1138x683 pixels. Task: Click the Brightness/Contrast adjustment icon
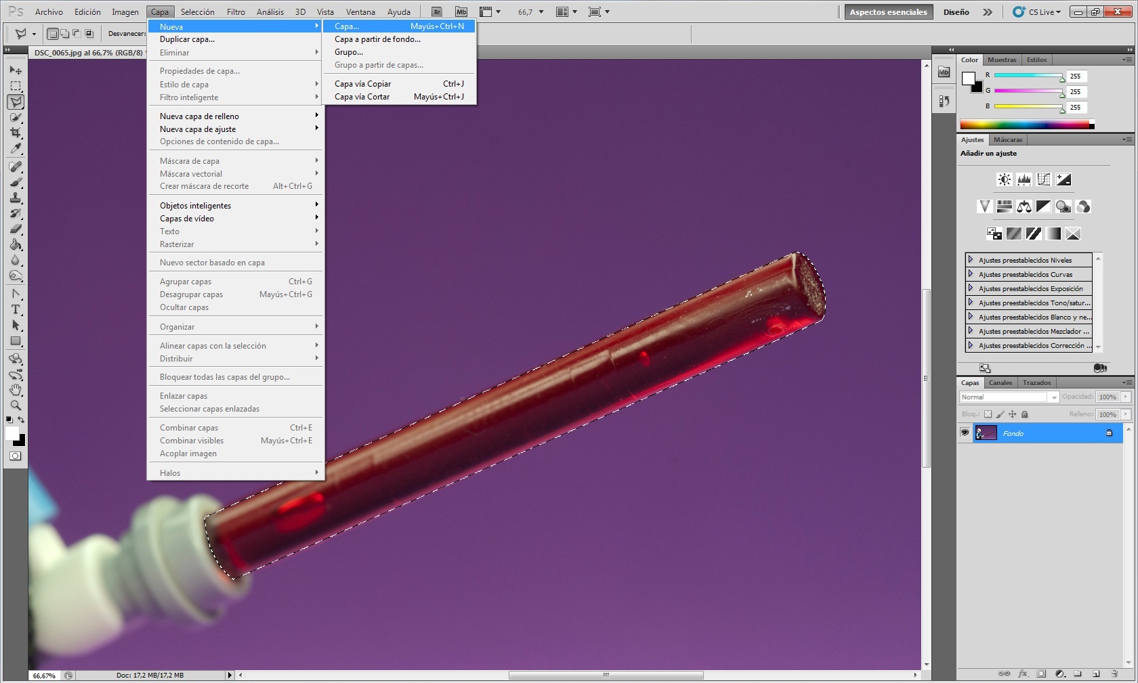click(1004, 179)
